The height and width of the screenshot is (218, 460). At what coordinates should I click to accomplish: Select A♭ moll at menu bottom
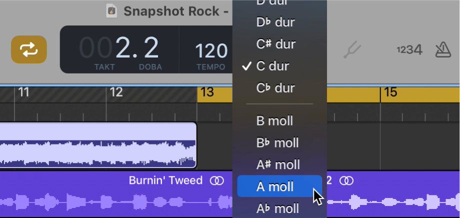tap(279, 208)
